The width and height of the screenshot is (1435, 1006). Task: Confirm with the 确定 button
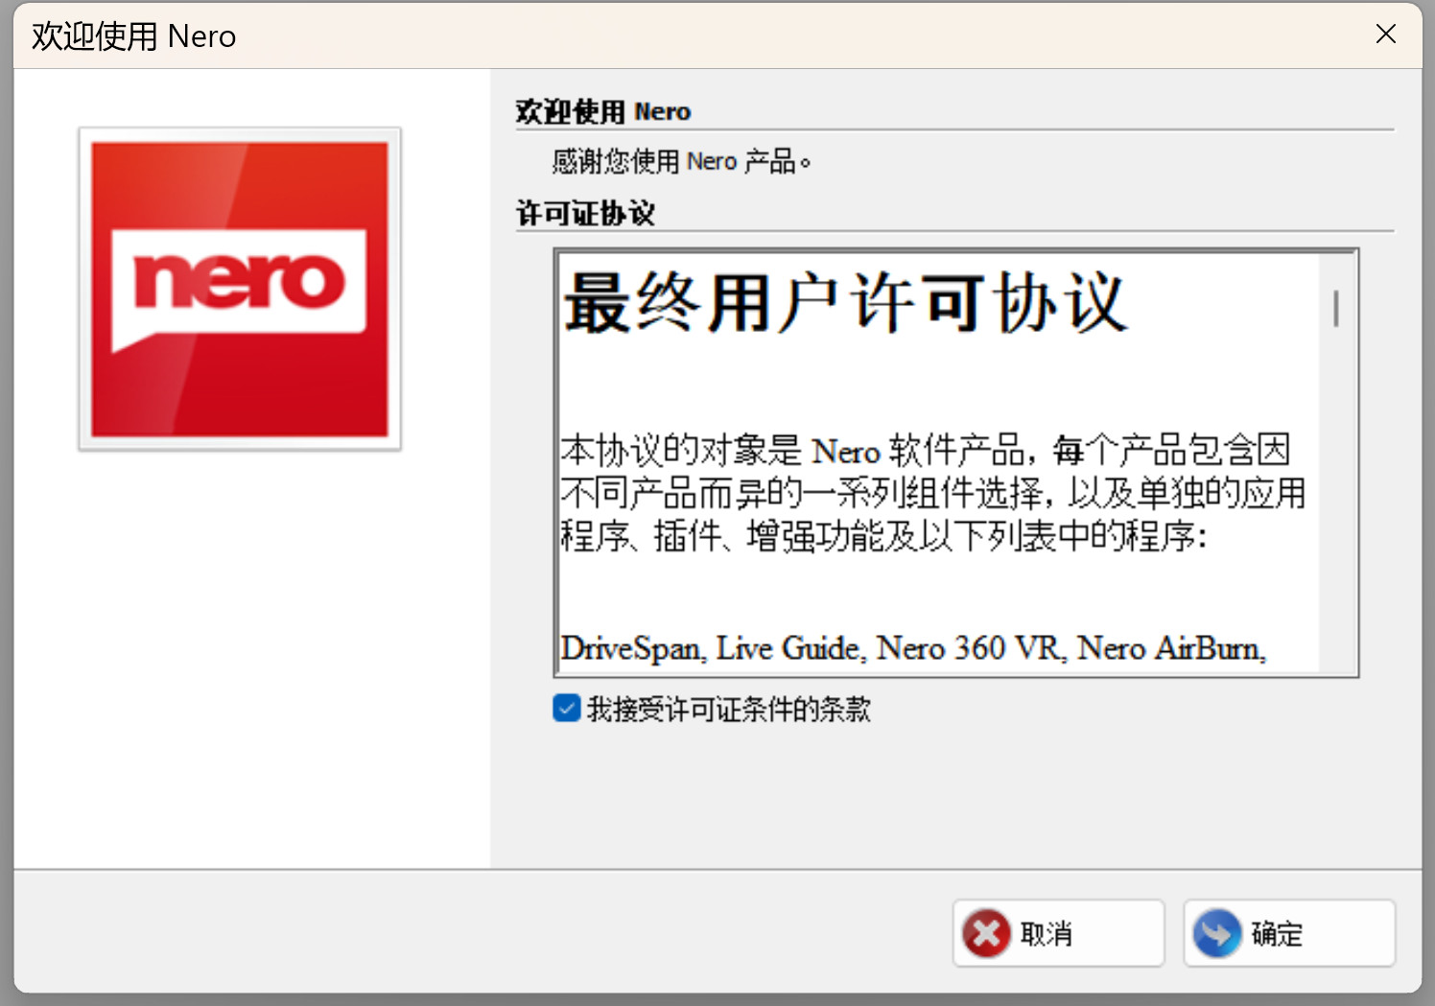coord(1288,933)
